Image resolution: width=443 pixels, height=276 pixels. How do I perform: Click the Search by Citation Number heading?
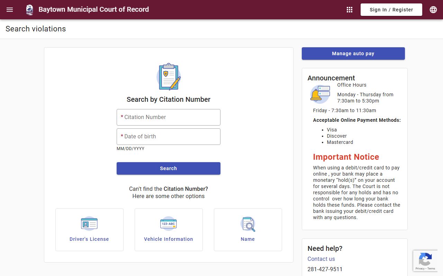click(169, 99)
